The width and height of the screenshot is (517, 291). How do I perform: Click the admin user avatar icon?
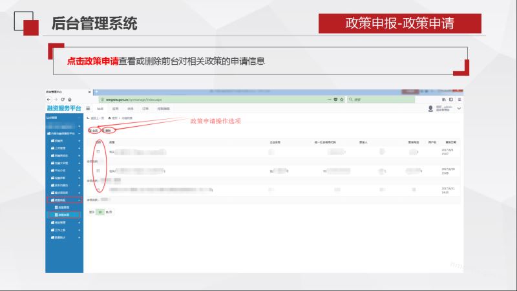click(431, 109)
